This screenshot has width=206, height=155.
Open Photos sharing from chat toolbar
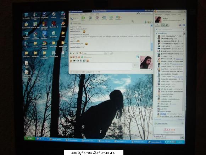111,18
